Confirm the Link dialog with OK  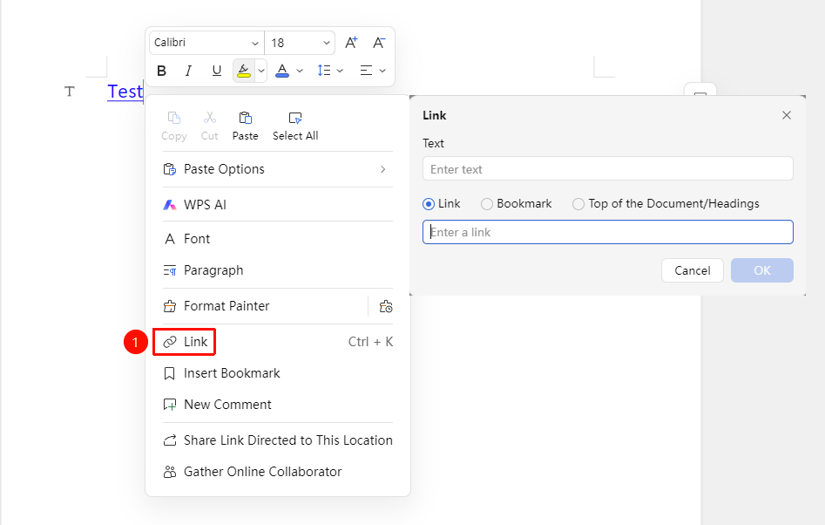[x=762, y=270]
